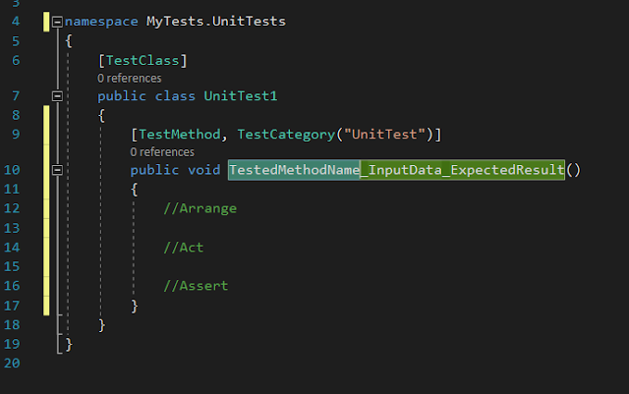Place the cursor on the //Arrange comment
Image resolution: width=629 pixels, height=394 pixels.
200,208
